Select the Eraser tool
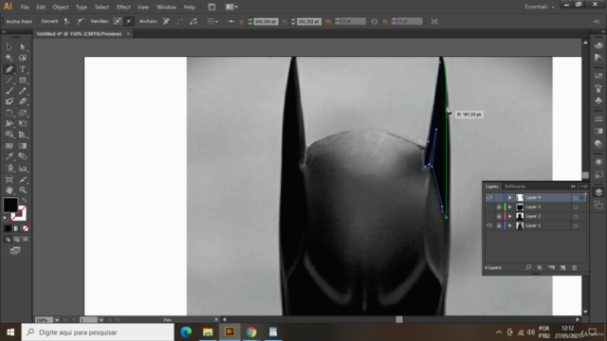 tap(23, 101)
